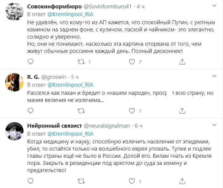Viewport: 223px width, 188px height.
Task: Share the Нейронный связист tweet
Action: click(x=182, y=181)
